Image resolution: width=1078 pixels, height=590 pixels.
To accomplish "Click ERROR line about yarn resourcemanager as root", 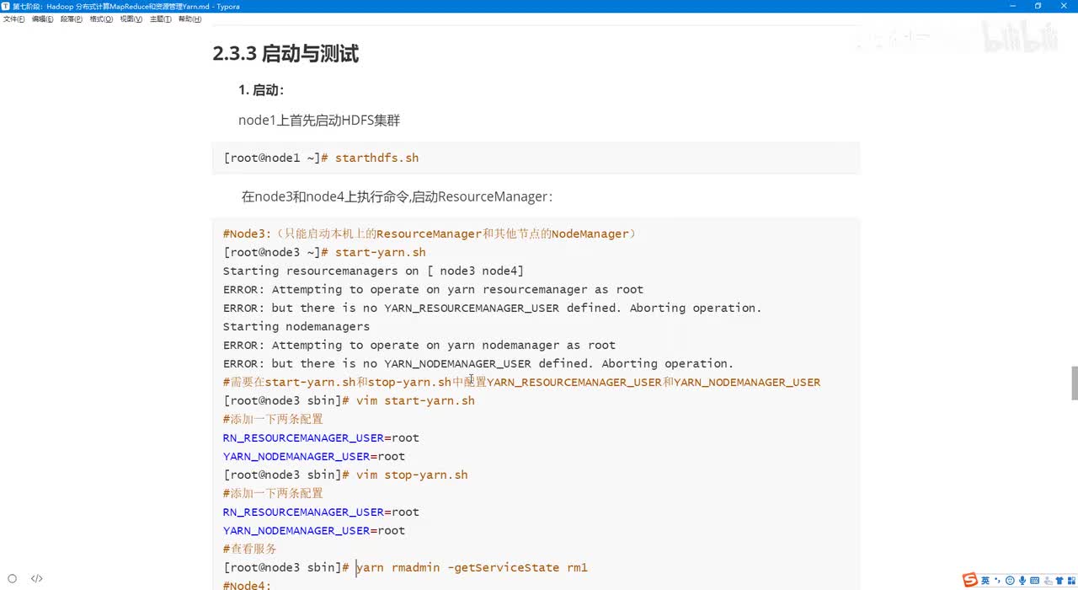I will [433, 289].
